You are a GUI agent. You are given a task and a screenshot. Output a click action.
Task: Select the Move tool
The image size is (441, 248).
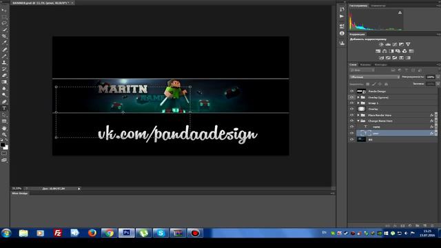point(4,10)
